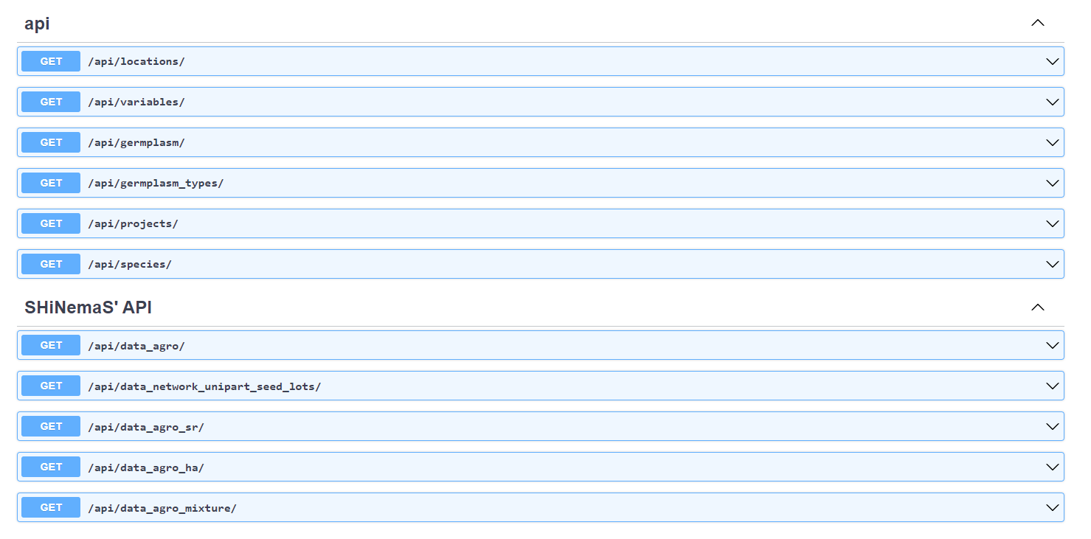Expand chevron on /api/projects/ row
The image size is (1091, 539).
[1053, 223]
